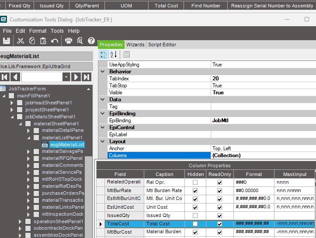
Task: Go to last record navigation button
Action: click(x=86, y=77)
